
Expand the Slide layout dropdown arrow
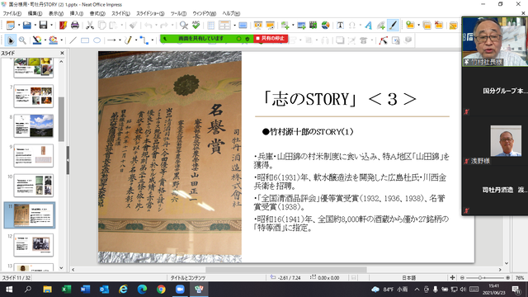[234, 26]
